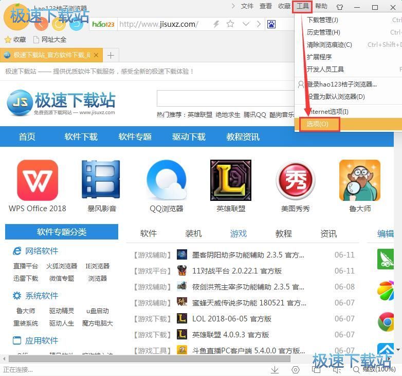
Task: Select 扩展程序 menu entry
Action: [348, 57]
